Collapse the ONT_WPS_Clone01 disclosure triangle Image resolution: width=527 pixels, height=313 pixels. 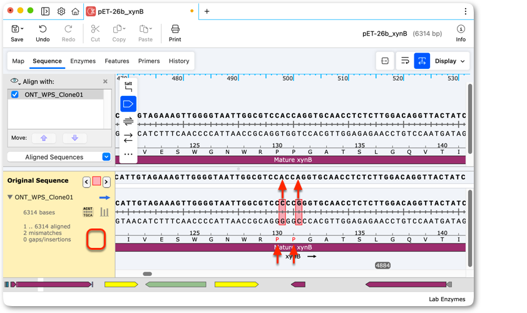point(10,197)
